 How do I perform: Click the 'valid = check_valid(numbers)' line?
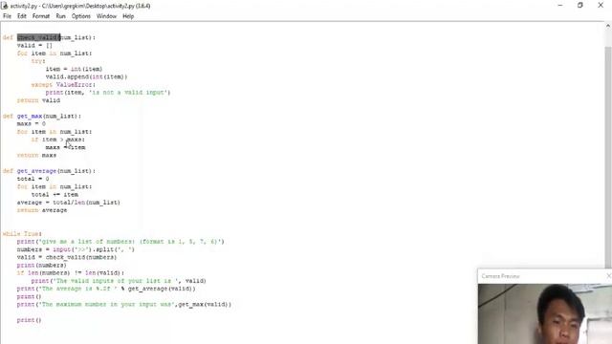pyautogui.click(x=67, y=257)
